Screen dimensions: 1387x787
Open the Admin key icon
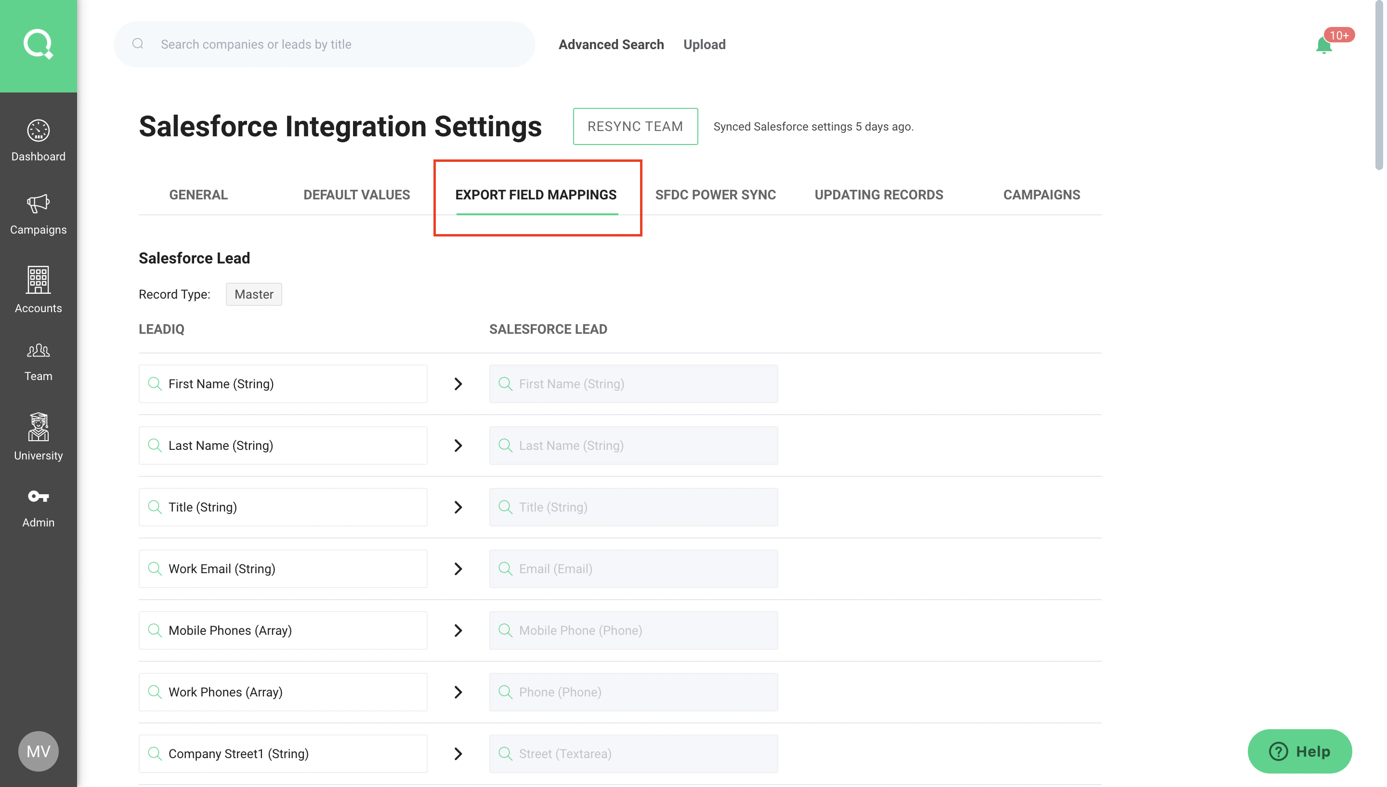[39, 496]
